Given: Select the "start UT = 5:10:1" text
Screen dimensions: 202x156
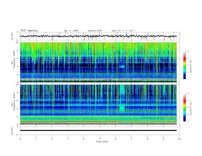Looking at the screenshot, I should pos(123,31).
